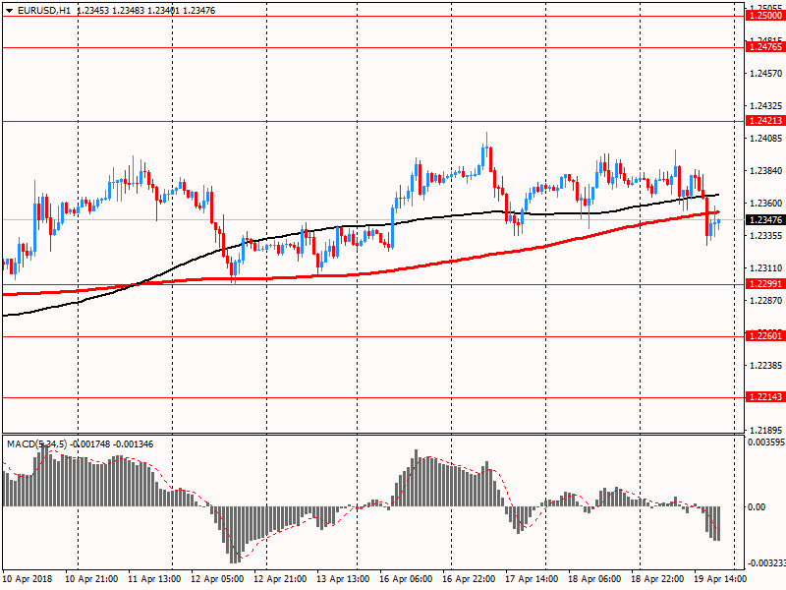Click the 17 Apr 14:00 time axis label
Image resolution: width=786 pixels, height=590 pixels.
(x=531, y=580)
